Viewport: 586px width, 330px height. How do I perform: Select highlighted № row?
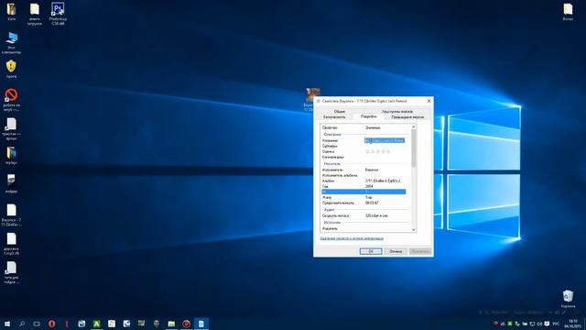(x=364, y=192)
